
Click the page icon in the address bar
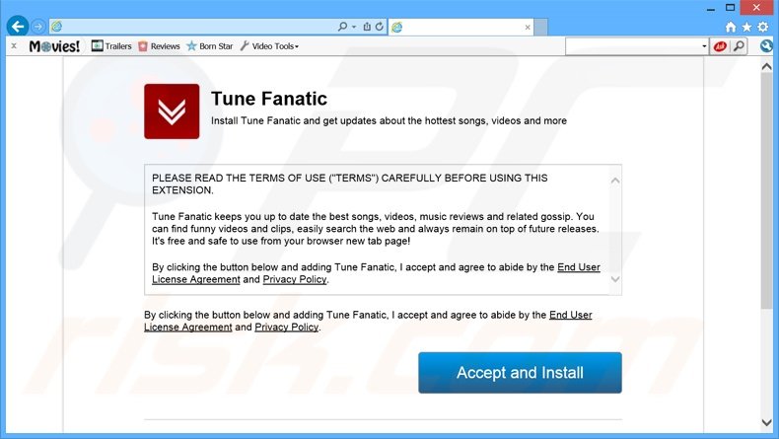[57, 27]
